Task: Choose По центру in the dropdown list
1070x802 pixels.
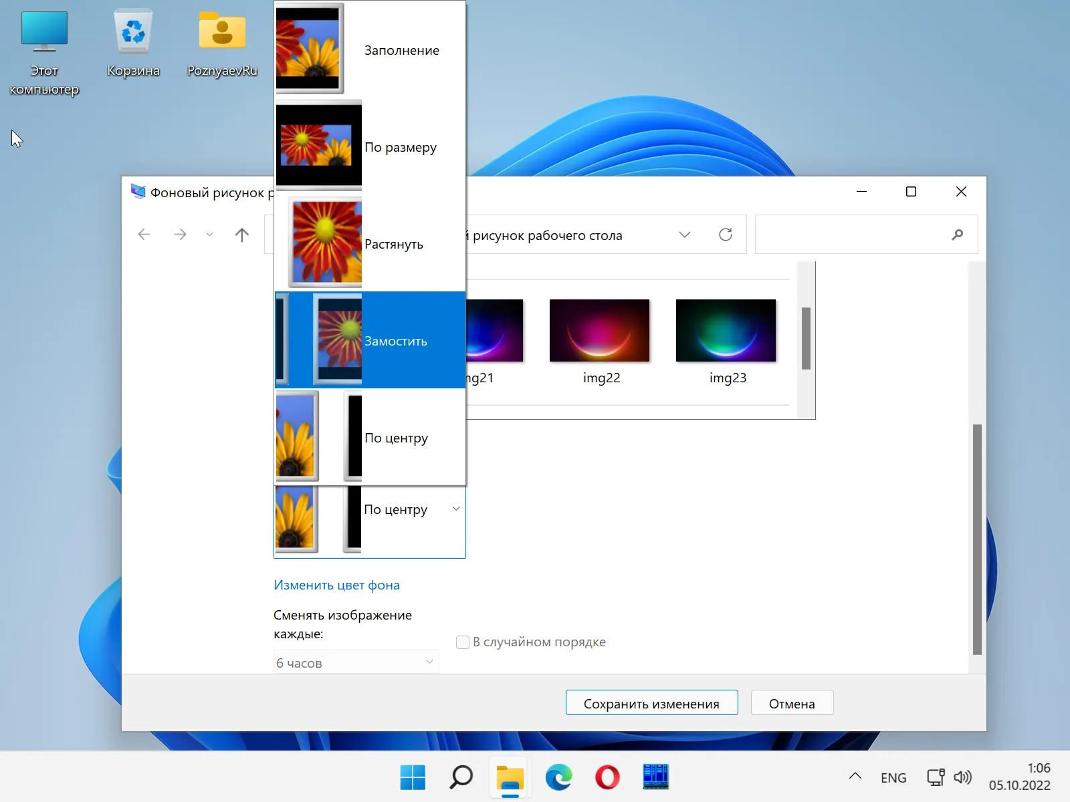Action: 370,437
